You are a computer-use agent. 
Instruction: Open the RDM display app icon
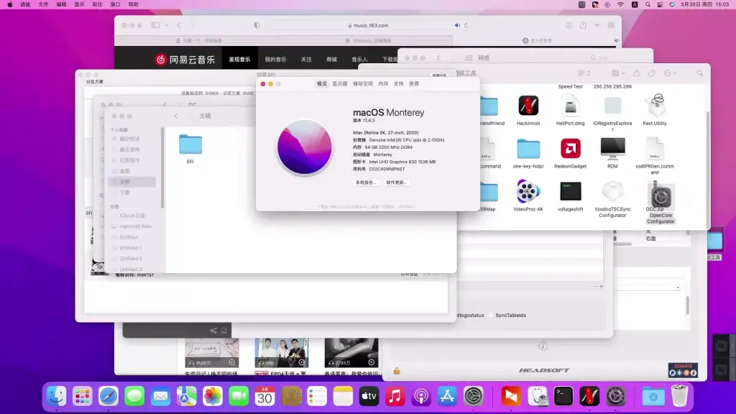[612, 149]
